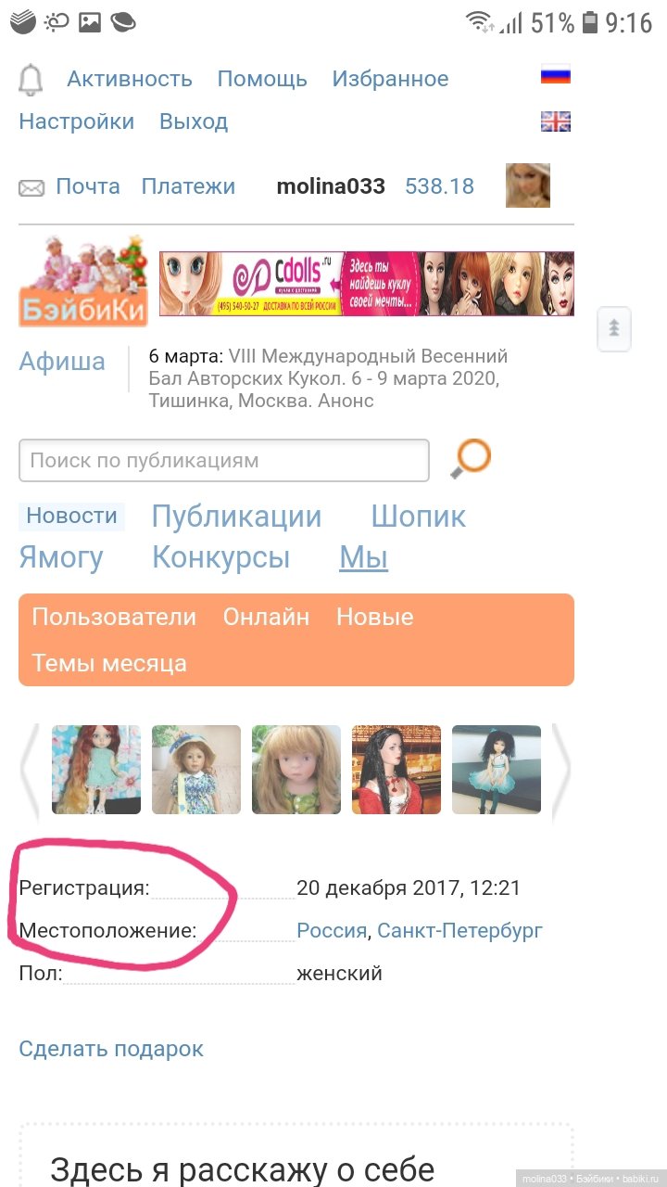Open the cdolls.ru advertisement banner

coord(367,284)
